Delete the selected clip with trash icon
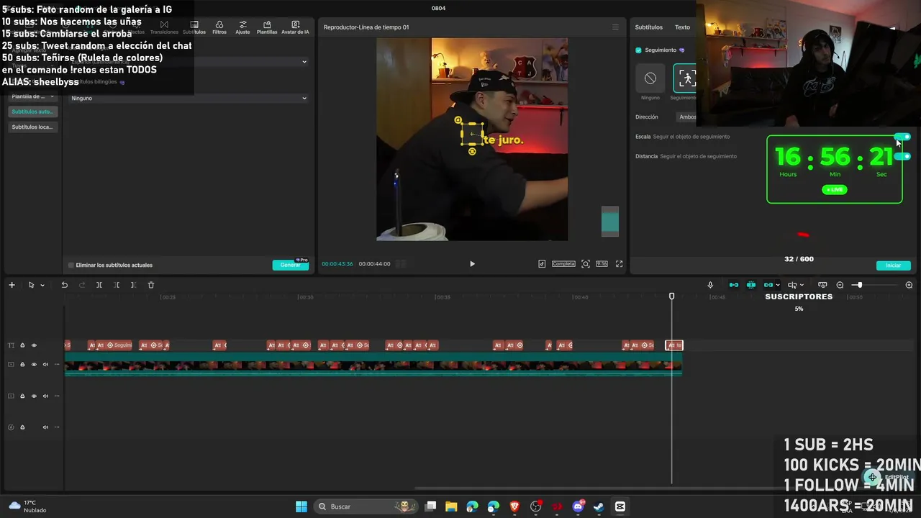Screen dimensions: 921x518 (x=151, y=285)
